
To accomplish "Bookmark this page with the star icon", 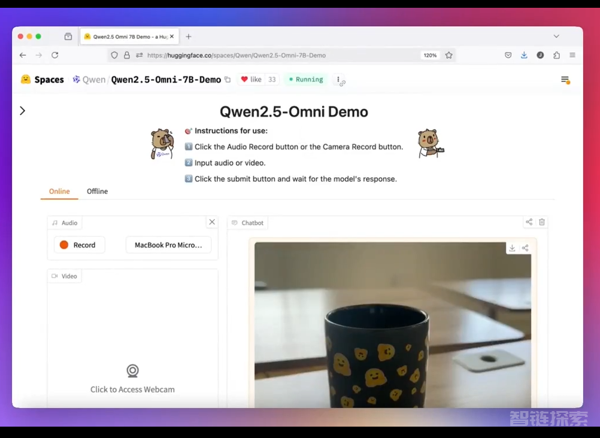I will 449,55.
